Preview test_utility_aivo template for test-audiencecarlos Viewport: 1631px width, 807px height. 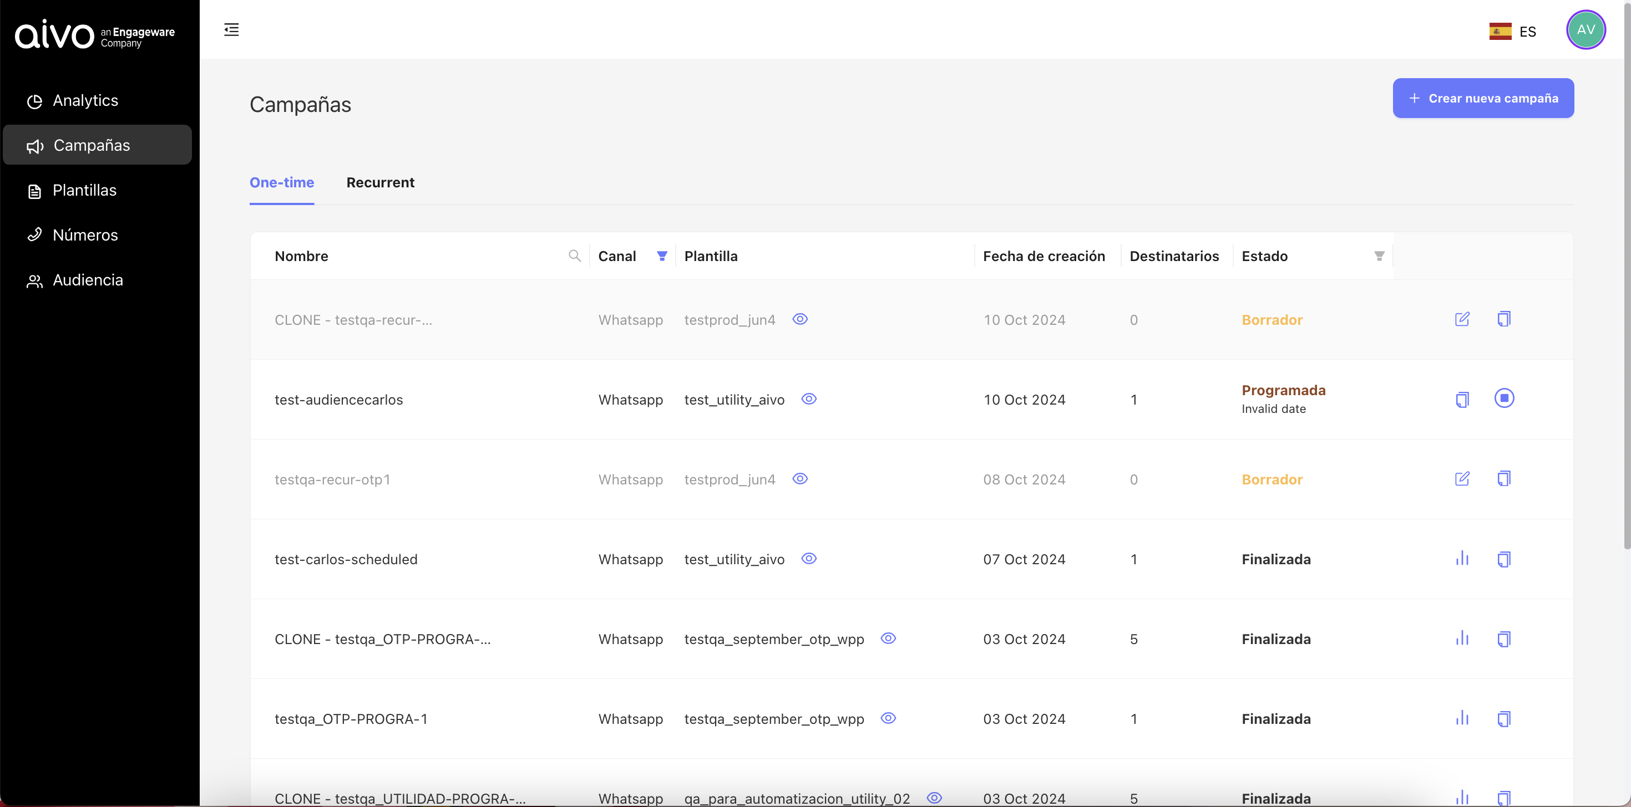coord(808,399)
